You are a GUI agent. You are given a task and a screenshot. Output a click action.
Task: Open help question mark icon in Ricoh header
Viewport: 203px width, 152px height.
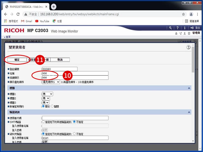tap(178, 28)
